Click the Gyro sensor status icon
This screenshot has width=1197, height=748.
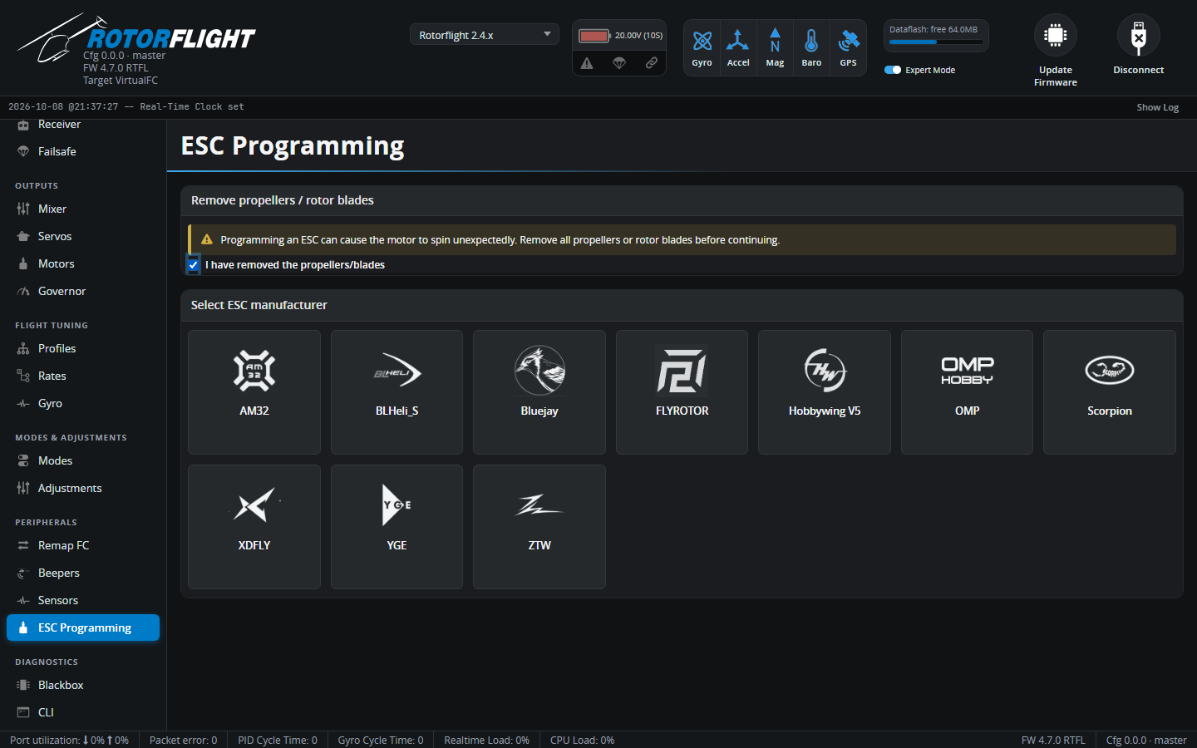pos(702,48)
